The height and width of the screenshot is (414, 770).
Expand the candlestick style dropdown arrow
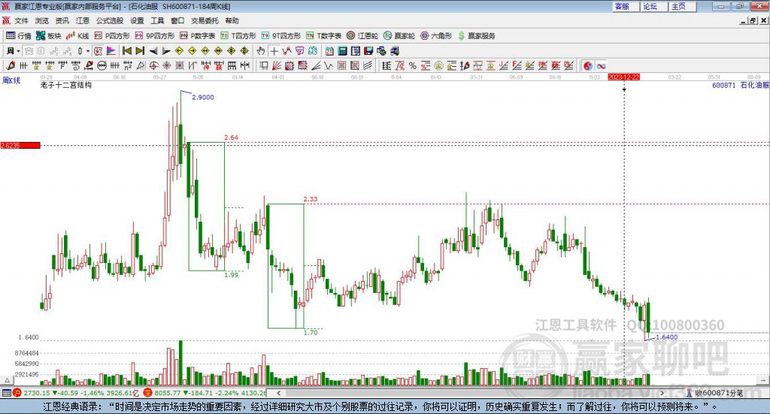pyautogui.click(x=88, y=51)
